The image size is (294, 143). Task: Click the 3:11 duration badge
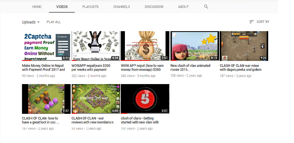pos(66,58)
